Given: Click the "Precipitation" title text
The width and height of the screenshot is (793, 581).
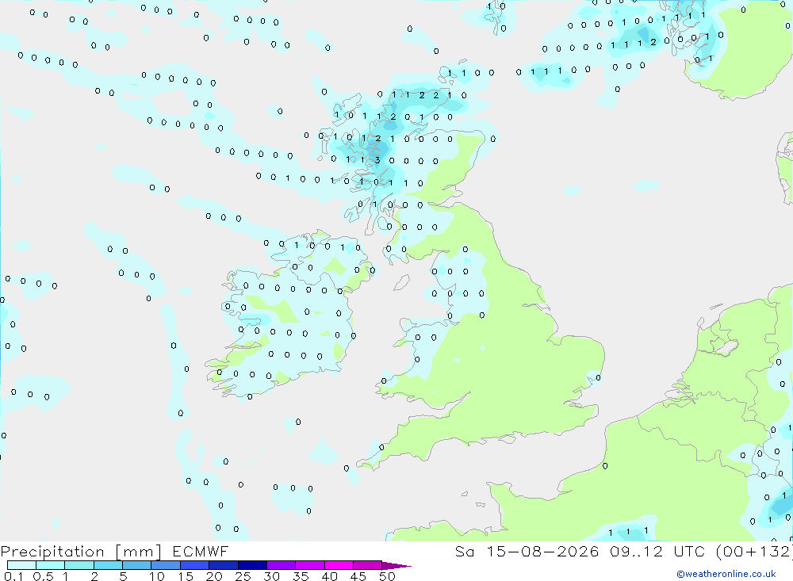Looking at the screenshot, I should pyautogui.click(x=52, y=552).
